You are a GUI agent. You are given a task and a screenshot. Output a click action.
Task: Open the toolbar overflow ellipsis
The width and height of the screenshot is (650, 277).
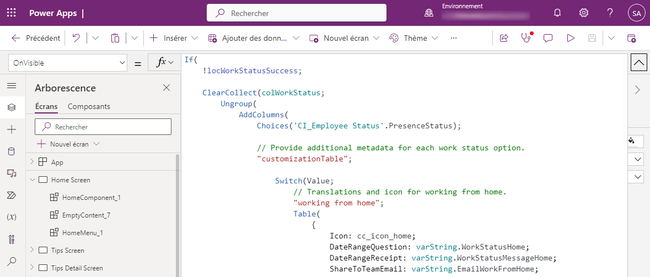coord(454,38)
